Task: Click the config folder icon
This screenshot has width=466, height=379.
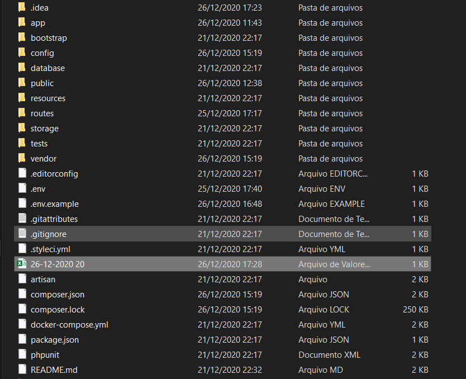Action: coord(22,53)
